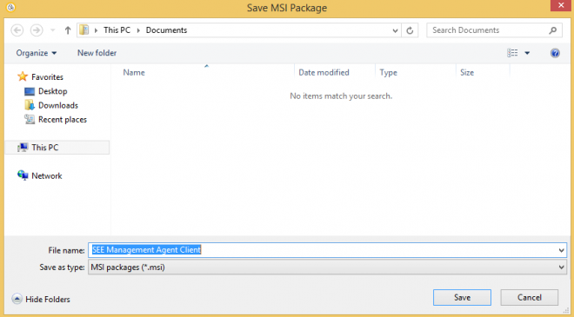Click the search magnifier icon
The width and height of the screenshot is (574, 317).
click(553, 30)
